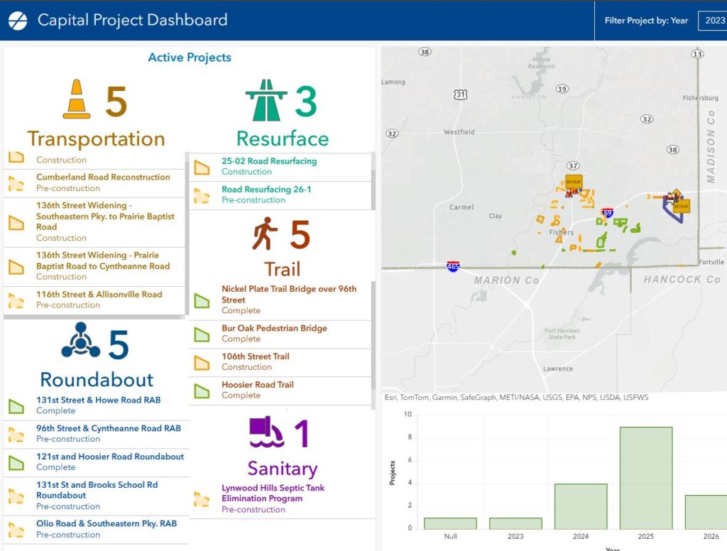The width and height of the screenshot is (727, 551).
Task: Click the orange traffic cone Transportation icon
Action: [x=77, y=99]
